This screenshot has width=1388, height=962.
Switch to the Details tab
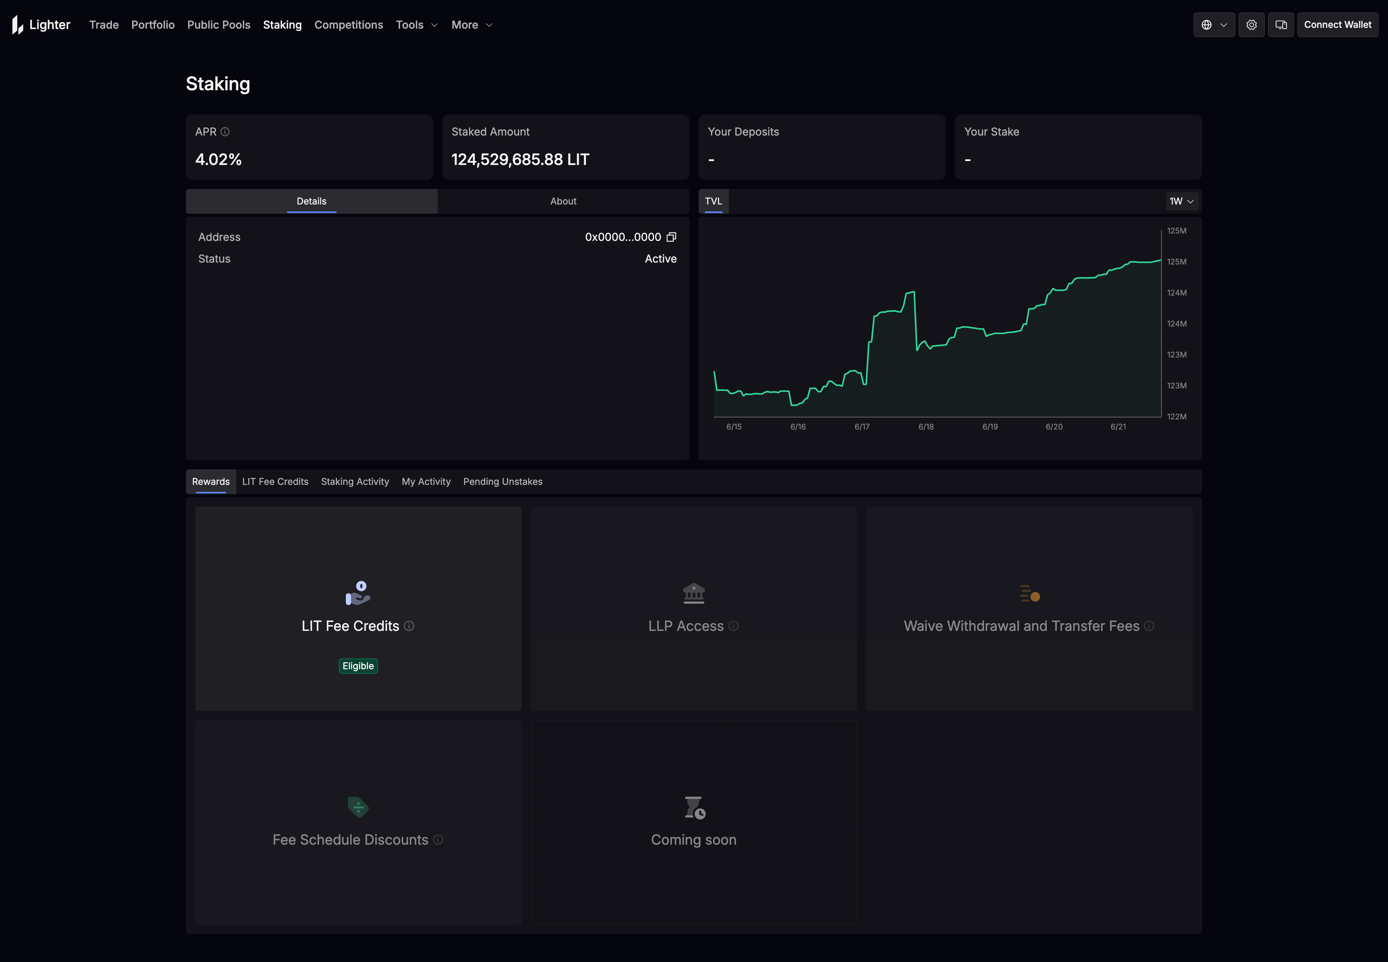pos(312,201)
